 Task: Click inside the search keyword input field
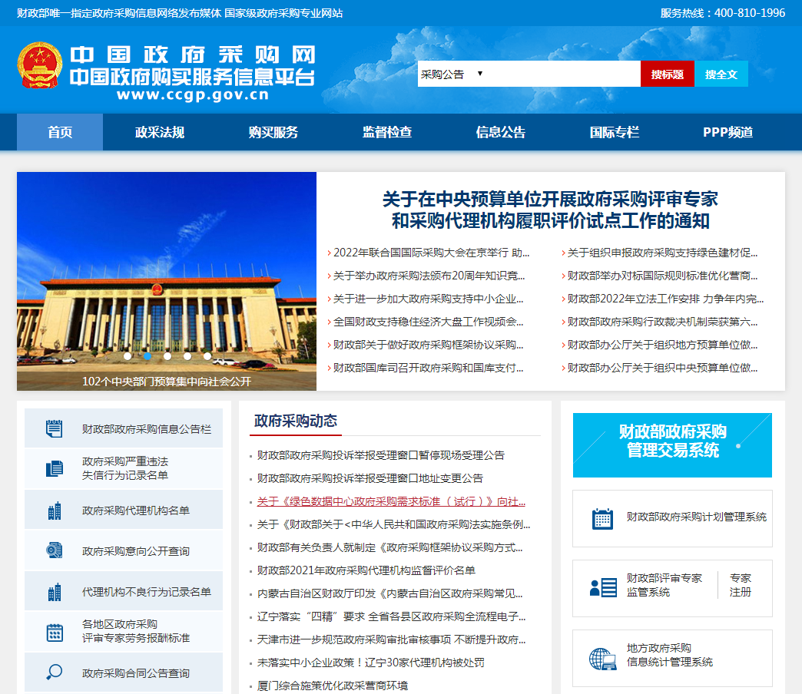[563, 74]
